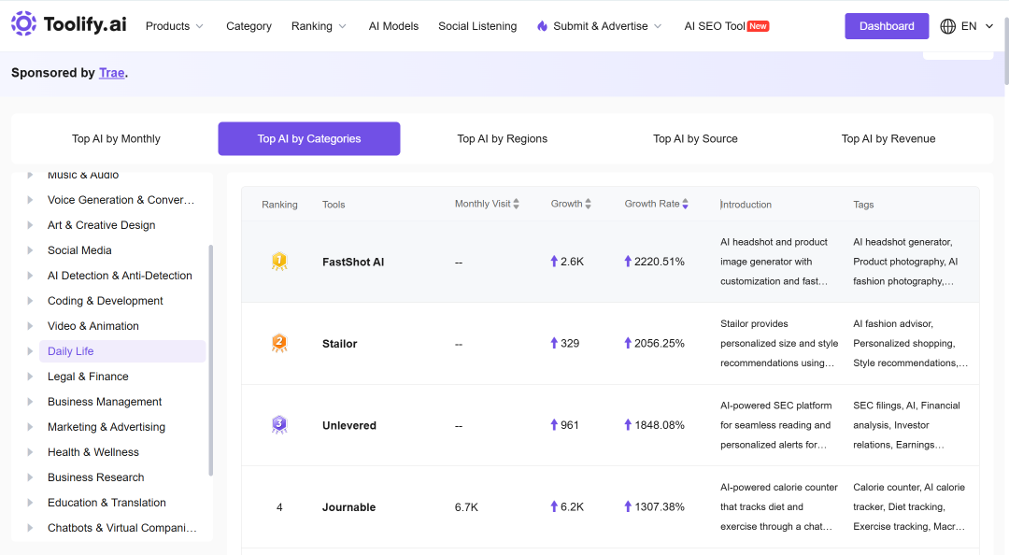Open Submit & Advertise dropdown
The height and width of the screenshot is (555, 1009).
(600, 26)
